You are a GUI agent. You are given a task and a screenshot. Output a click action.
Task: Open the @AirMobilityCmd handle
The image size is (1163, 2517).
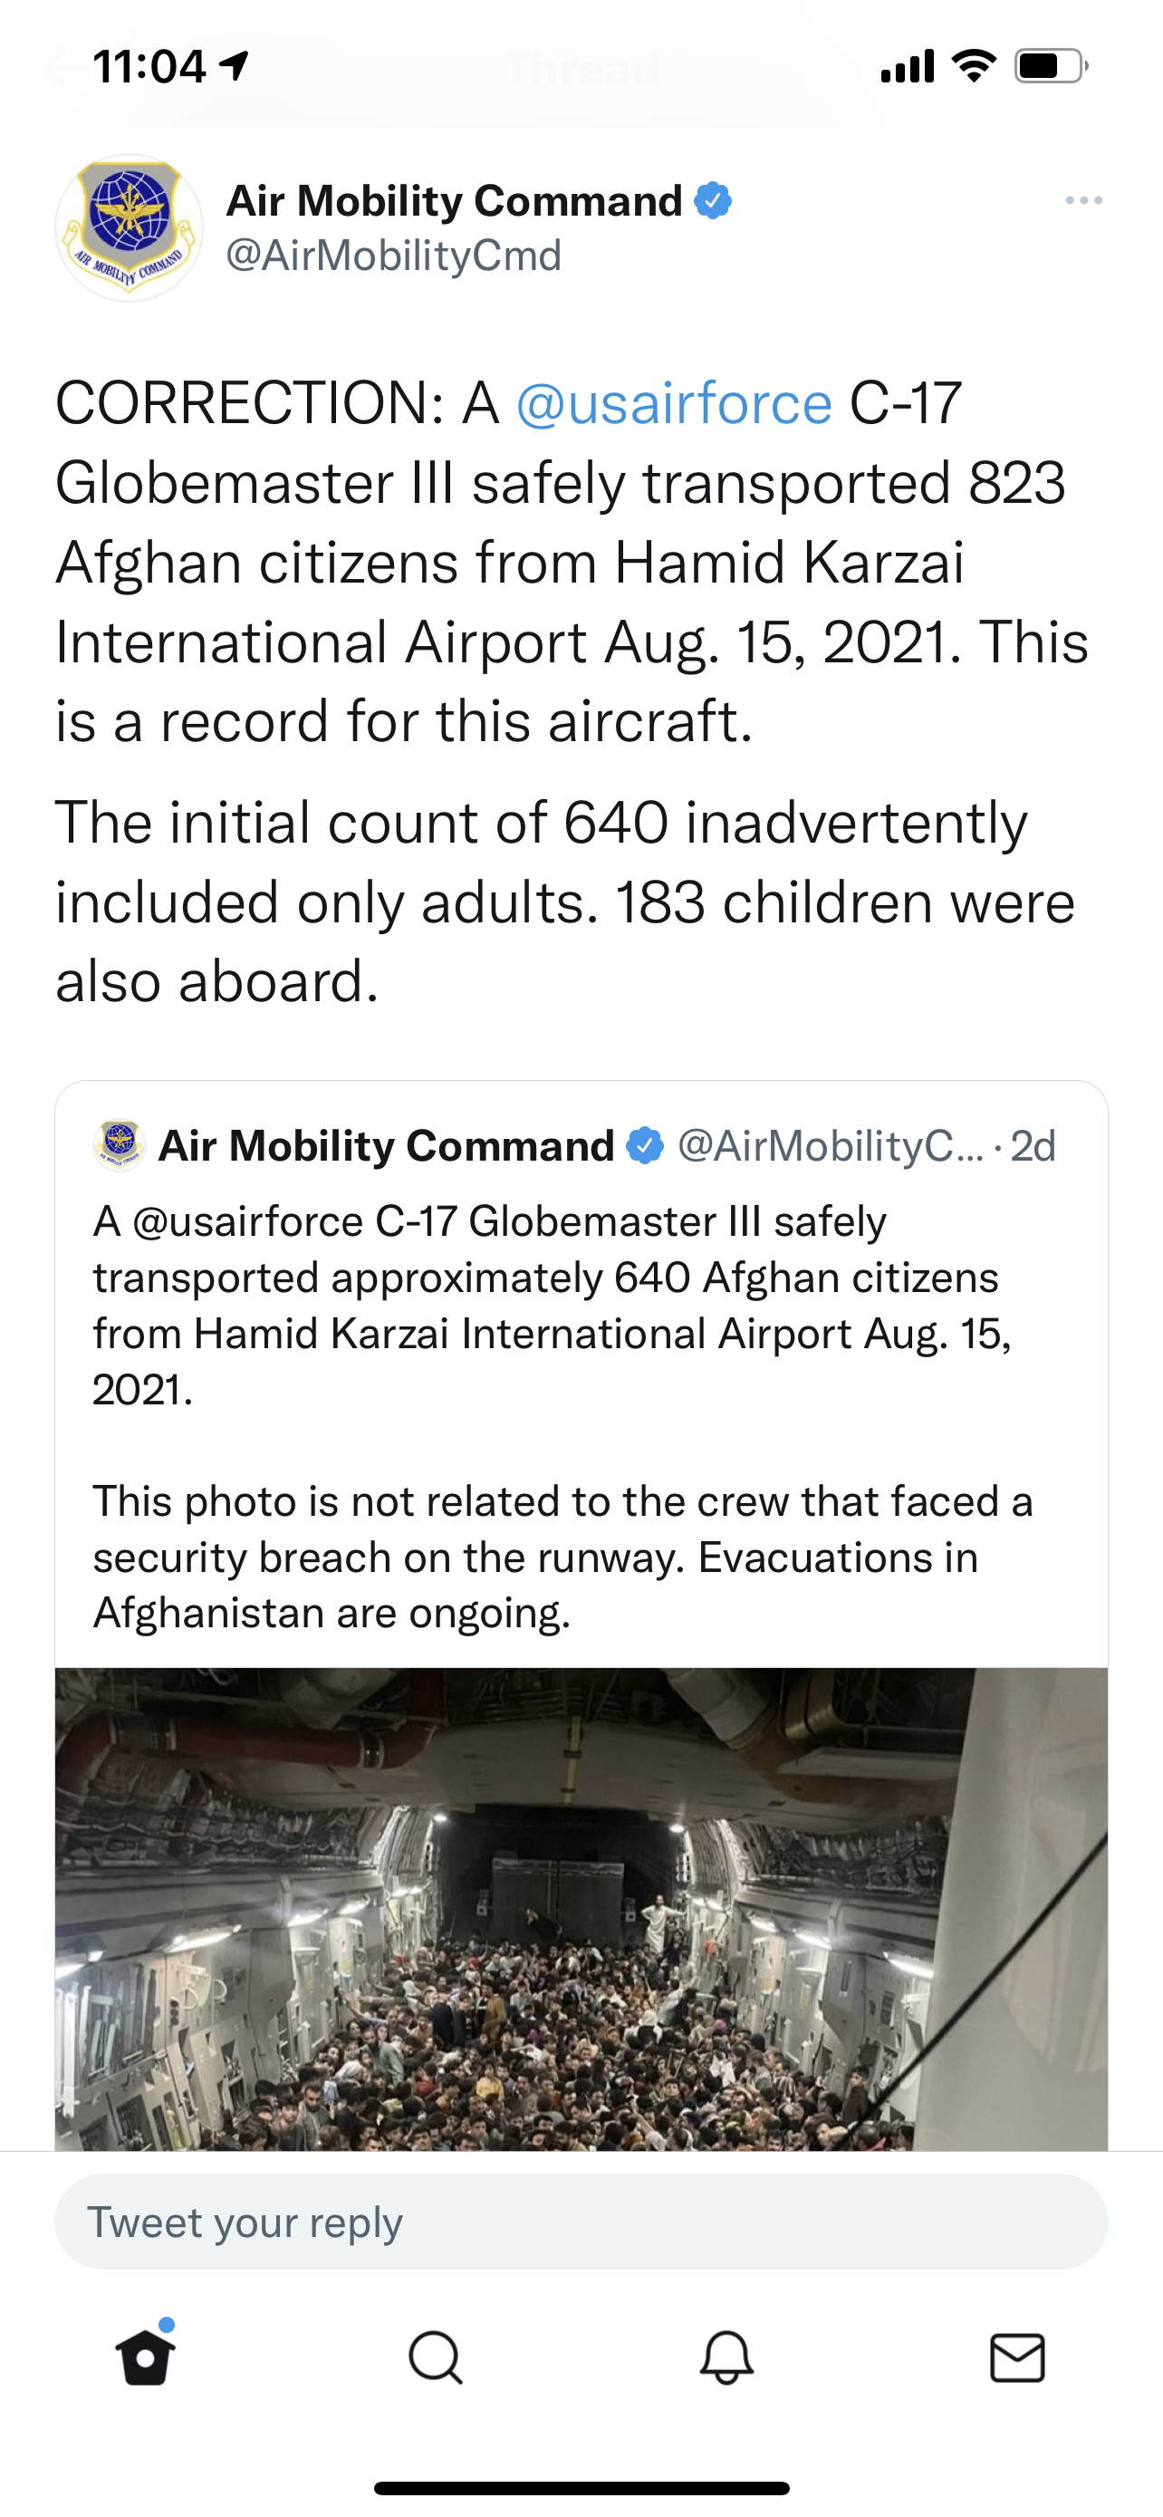393,256
